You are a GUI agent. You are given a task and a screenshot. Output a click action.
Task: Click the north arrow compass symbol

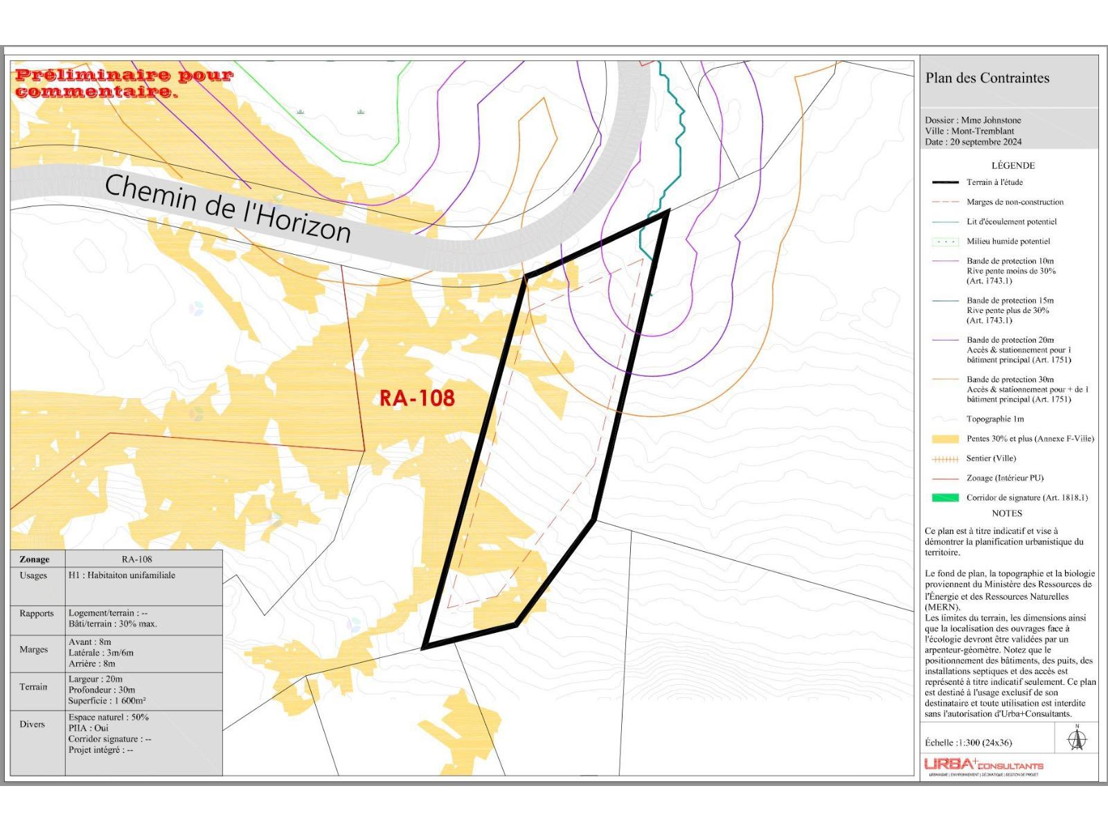pos(1076,738)
